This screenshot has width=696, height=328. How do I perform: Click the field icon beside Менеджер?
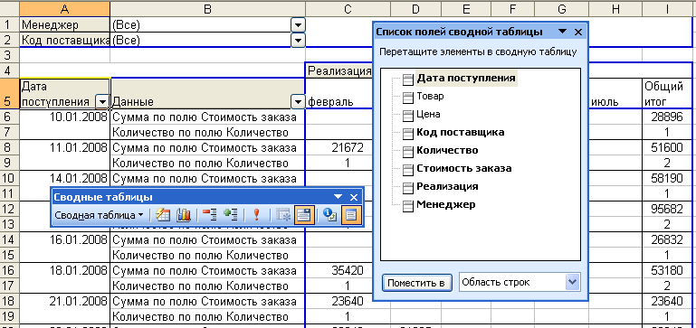pos(408,206)
